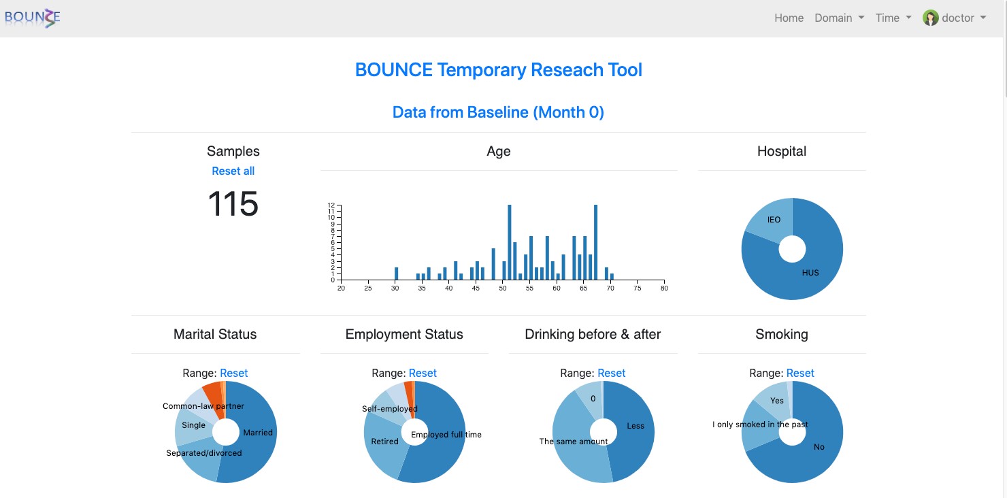Click the BOUNCE logo in navbar

[x=32, y=17]
